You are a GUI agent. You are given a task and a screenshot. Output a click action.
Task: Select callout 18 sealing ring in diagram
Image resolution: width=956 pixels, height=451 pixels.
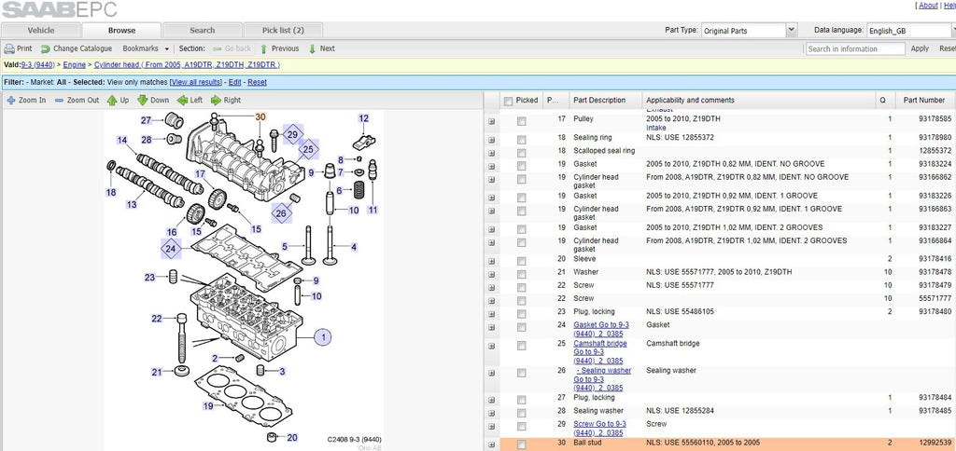click(x=110, y=192)
